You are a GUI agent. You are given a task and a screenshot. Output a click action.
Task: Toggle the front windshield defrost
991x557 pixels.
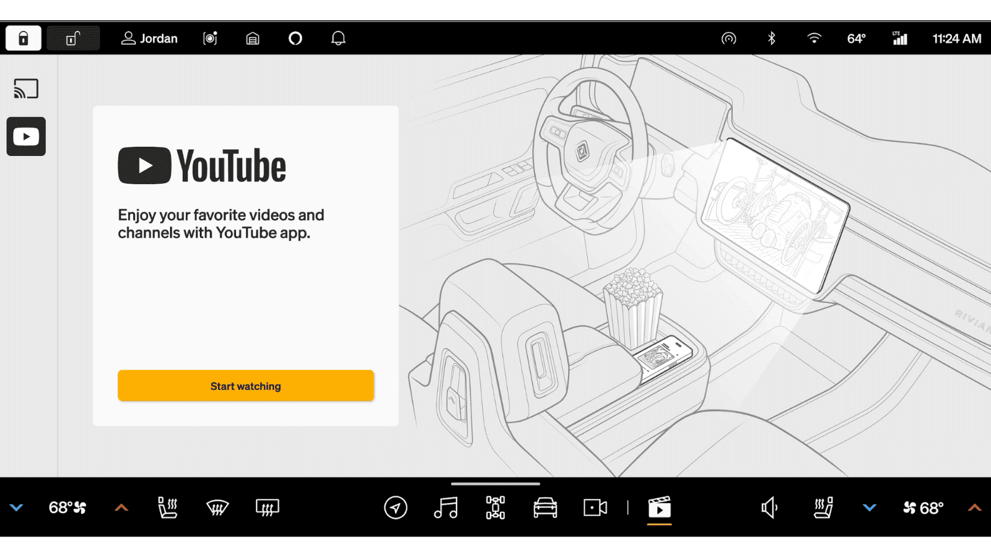click(x=217, y=507)
